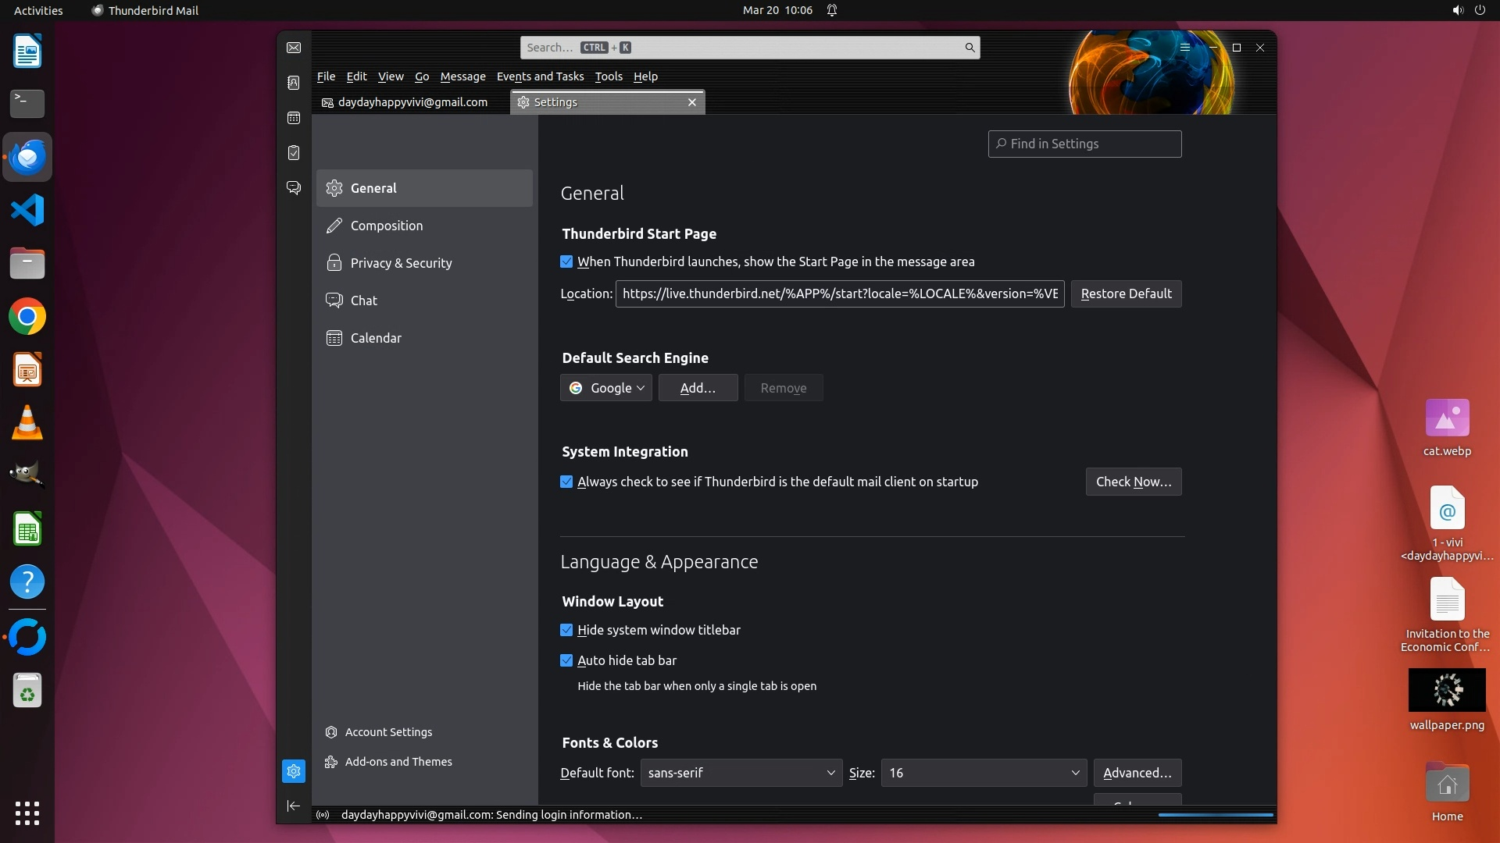
Task: Collapse the spaces toolbar with arrow icon
Action: coord(294,806)
